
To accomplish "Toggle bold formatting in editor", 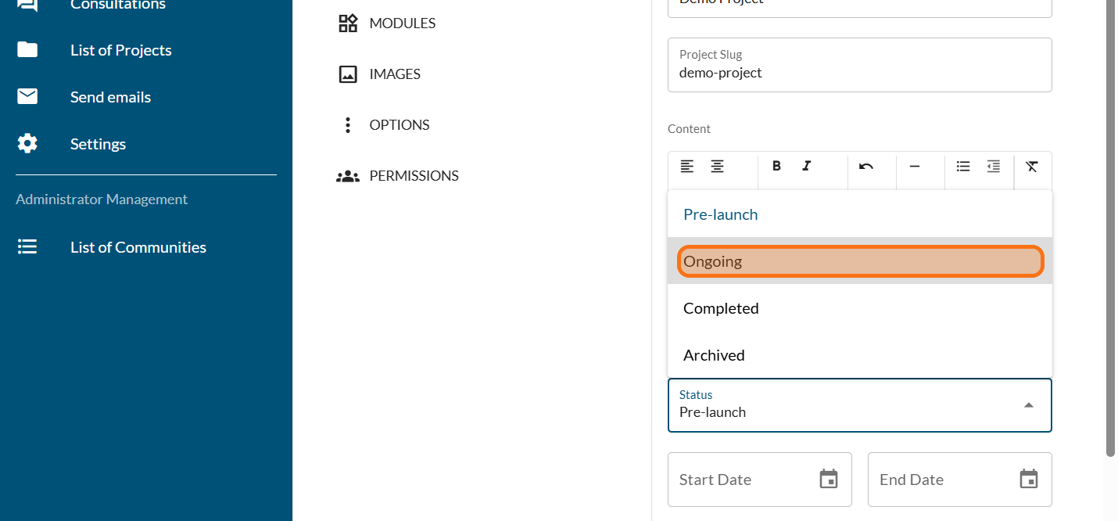I will pos(776,166).
